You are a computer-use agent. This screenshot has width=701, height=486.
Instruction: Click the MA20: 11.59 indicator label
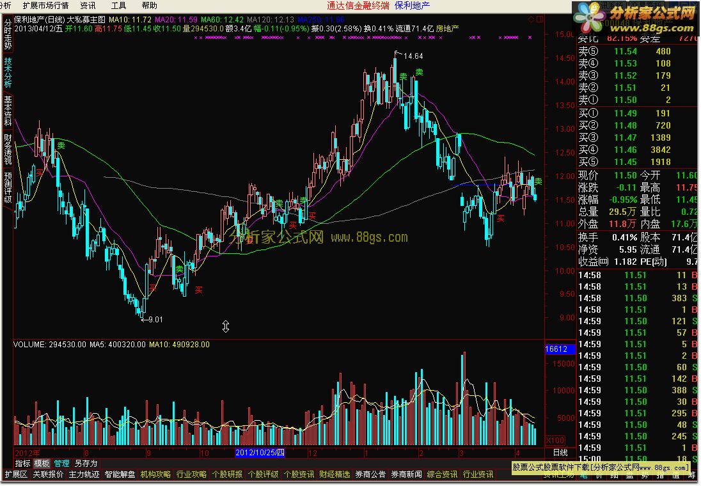click(x=176, y=20)
